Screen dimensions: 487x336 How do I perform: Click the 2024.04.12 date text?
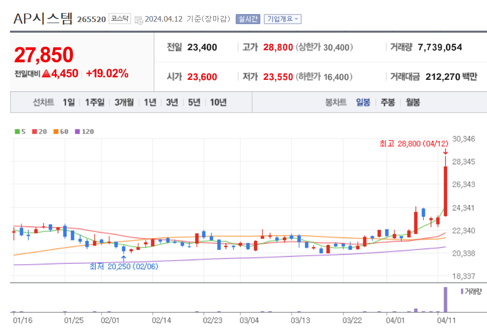tap(164, 19)
